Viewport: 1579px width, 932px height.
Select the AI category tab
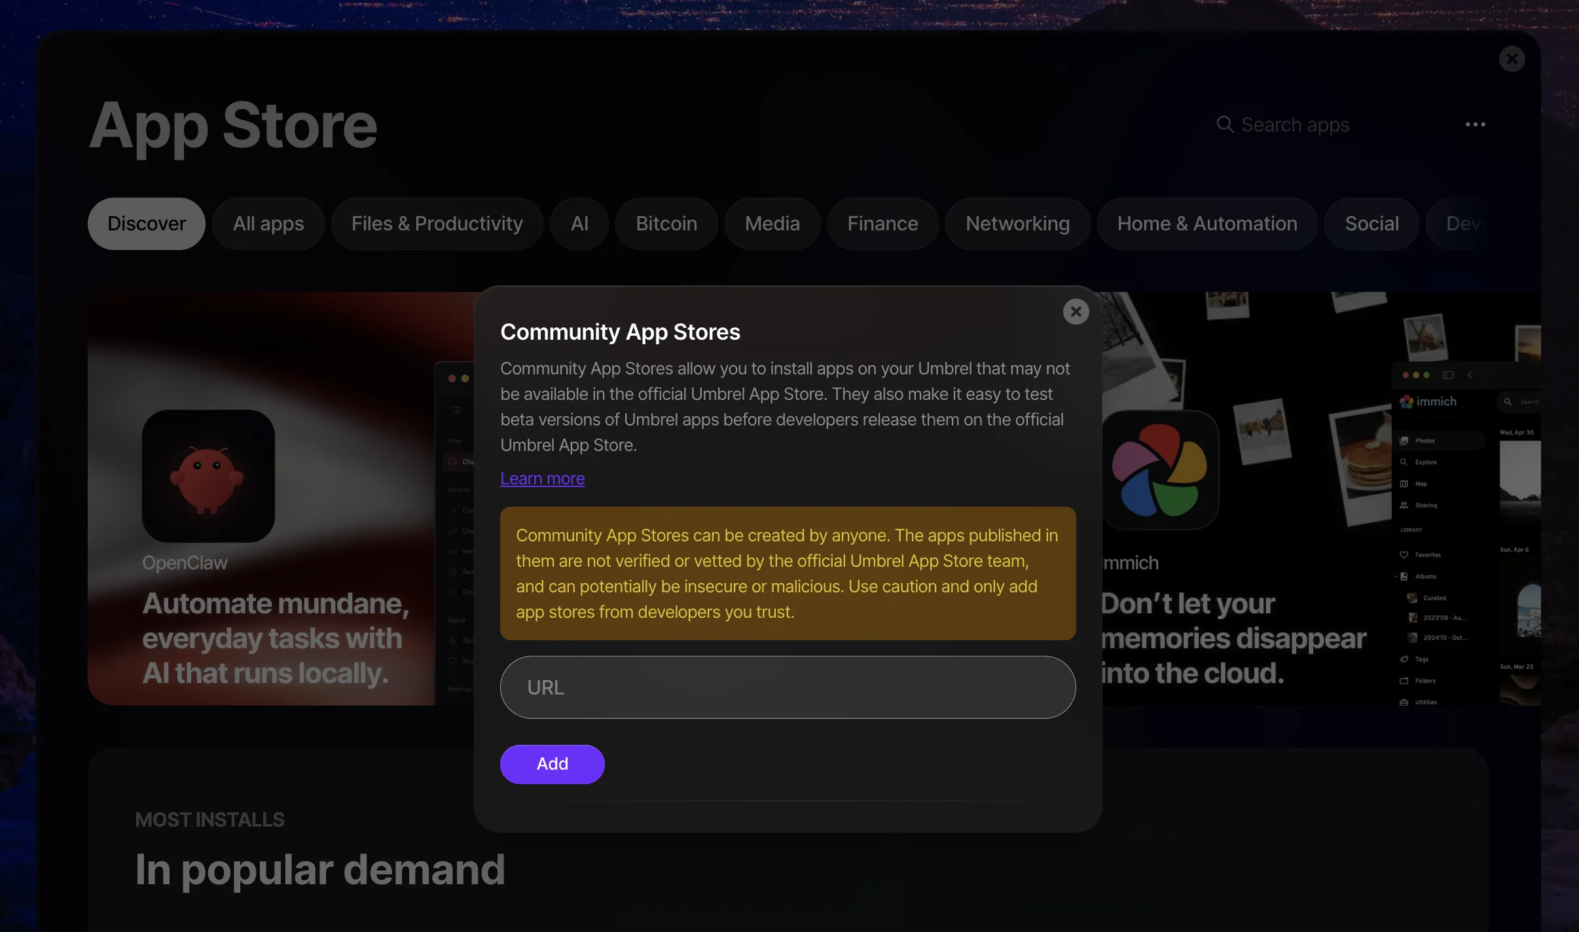click(x=579, y=224)
